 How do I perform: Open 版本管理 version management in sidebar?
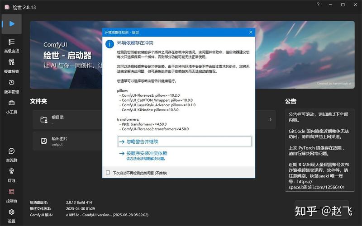pyautogui.click(x=12, y=87)
